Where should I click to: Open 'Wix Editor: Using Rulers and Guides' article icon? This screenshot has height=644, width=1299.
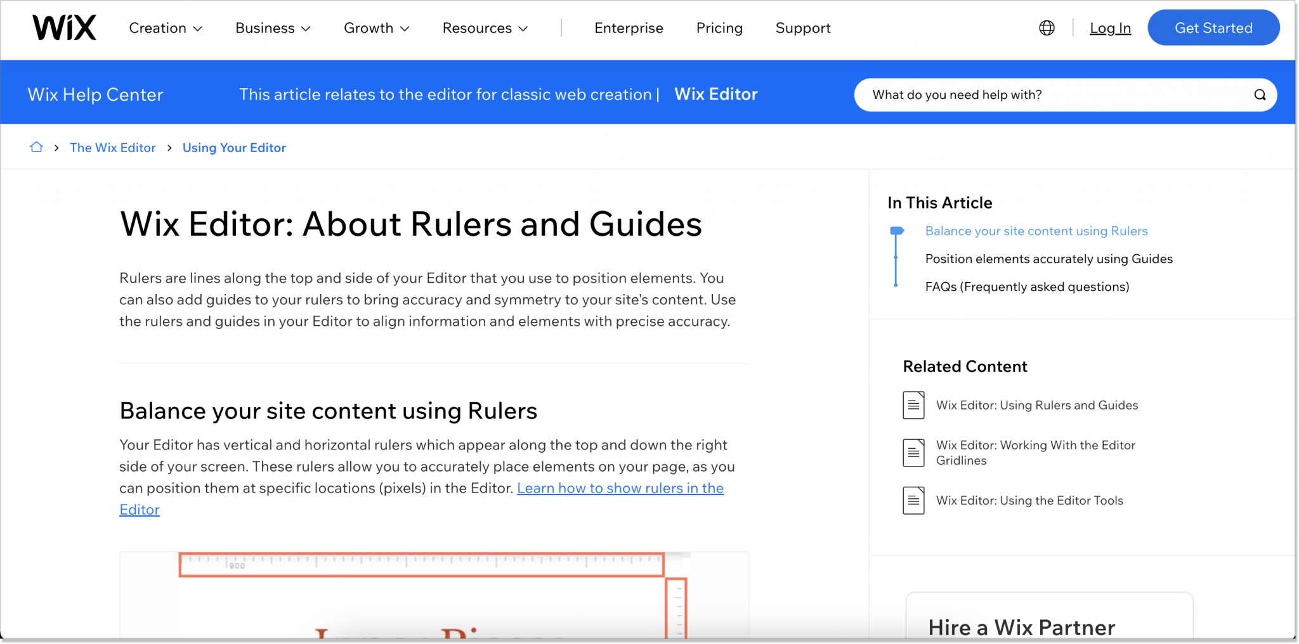point(913,405)
